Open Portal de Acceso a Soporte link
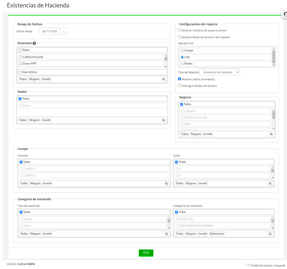Screen dimensions: 287x269 [x=268, y=265]
